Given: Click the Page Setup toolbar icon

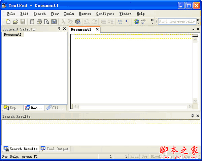Looking at the screenshot, I should [x=54, y=22].
